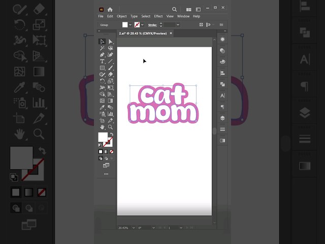This screenshot has height=244, width=325.
Task: Set paint mode to Gradient
Action: click(106, 151)
